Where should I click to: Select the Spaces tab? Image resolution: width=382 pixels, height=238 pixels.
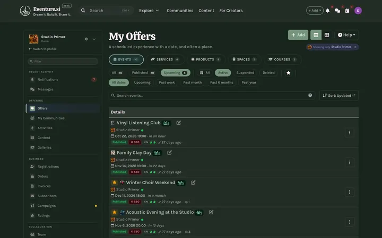(244, 59)
